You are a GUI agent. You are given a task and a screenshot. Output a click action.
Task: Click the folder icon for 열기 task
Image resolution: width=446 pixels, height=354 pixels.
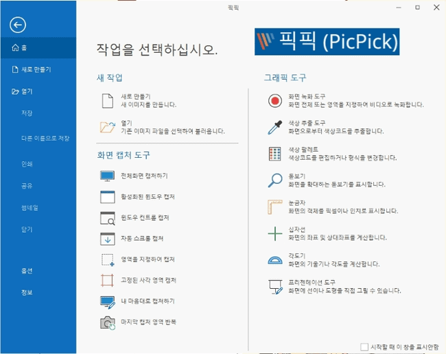coord(108,127)
